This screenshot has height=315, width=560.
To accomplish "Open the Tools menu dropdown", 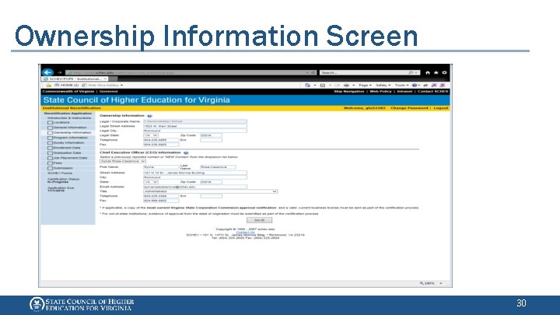I will (x=401, y=86).
